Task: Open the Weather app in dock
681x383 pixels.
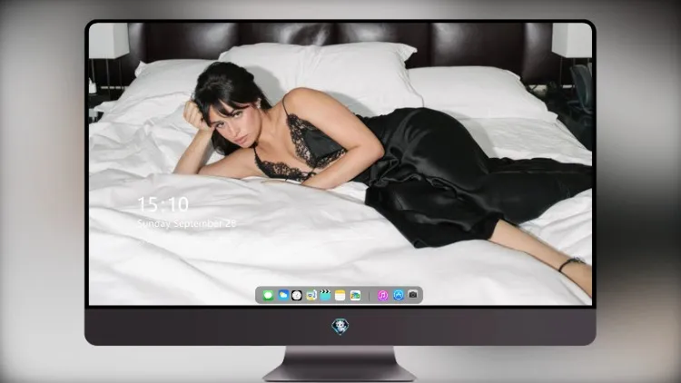Action: pyautogui.click(x=283, y=295)
